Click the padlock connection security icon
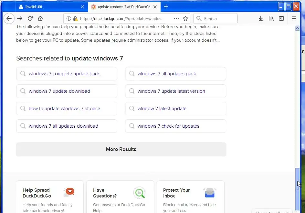The height and width of the screenshot is (213, 305). [75, 18]
